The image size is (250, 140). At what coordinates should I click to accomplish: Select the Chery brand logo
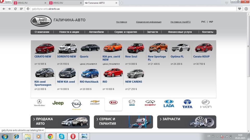point(150,103)
